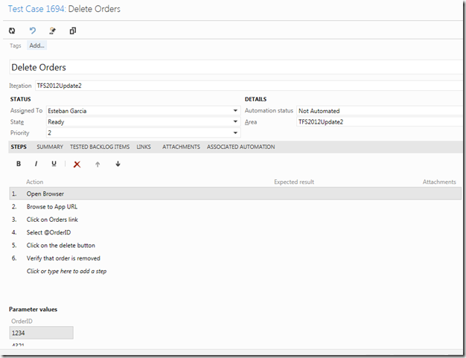
Task: Open the State dropdown arrow
Action: point(235,121)
